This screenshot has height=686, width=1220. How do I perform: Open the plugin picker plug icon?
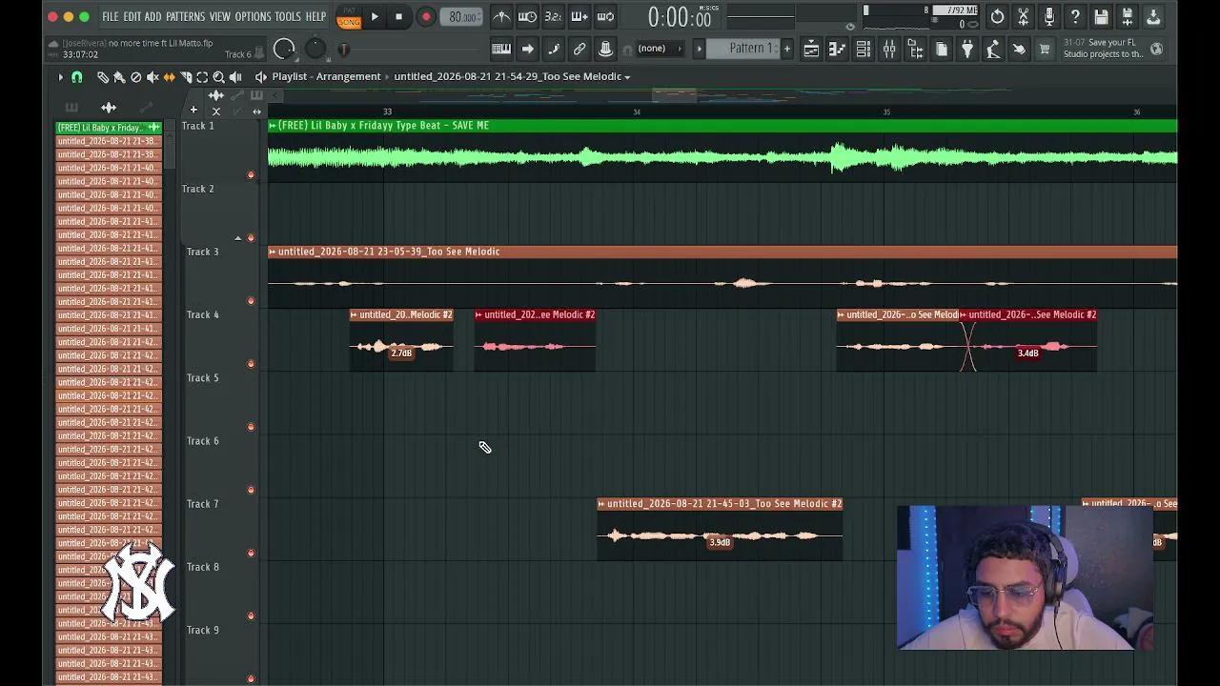pyautogui.click(x=967, y=50)
